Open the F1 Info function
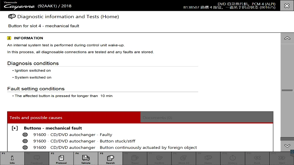The image size is (294, 165). pos(12,158)
